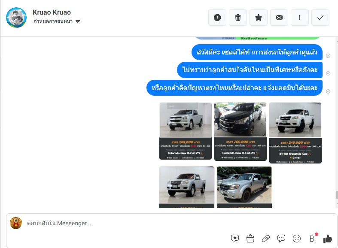Image resolution: width=338 pixels, height=248 pixels.
Task: Open dark blue Colorado New X-Cab image
Action: [241, 132]
